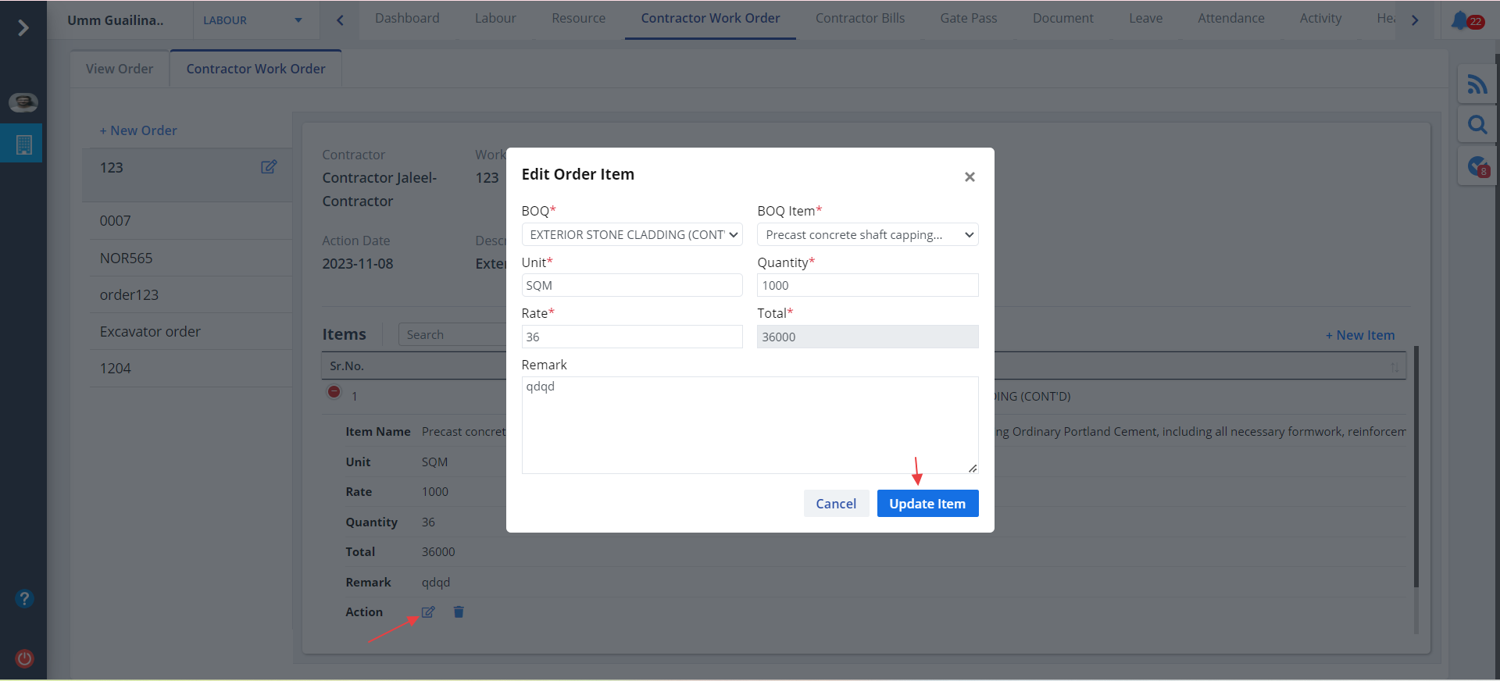The image size is (1500, 681).
Task: Click the Cancel button
Action: (836, 504)
